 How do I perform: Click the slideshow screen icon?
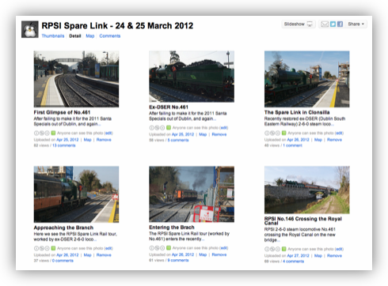(x=310, y=24)
